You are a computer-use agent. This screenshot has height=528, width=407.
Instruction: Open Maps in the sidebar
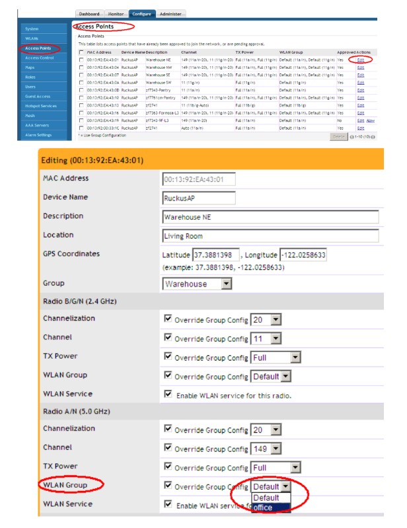[44, 67]
